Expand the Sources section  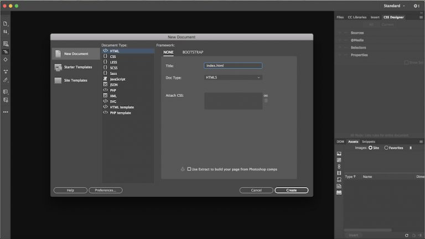tap(357, 33)
